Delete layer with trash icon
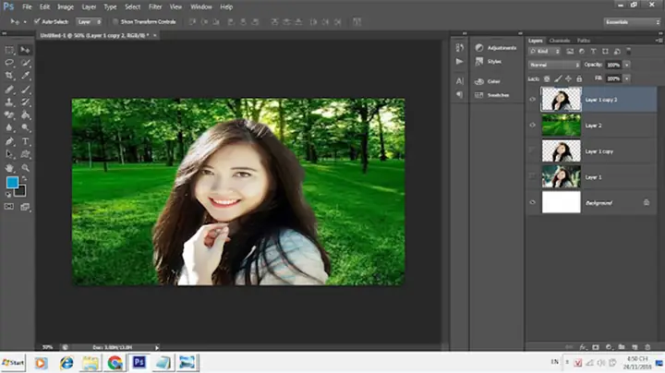Viewport: 665px width, 373px height. pos(647,347)
